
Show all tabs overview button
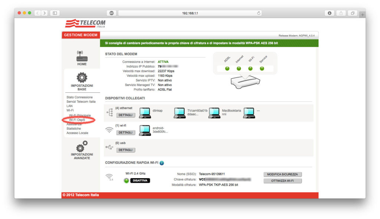(x=353, y=13)
